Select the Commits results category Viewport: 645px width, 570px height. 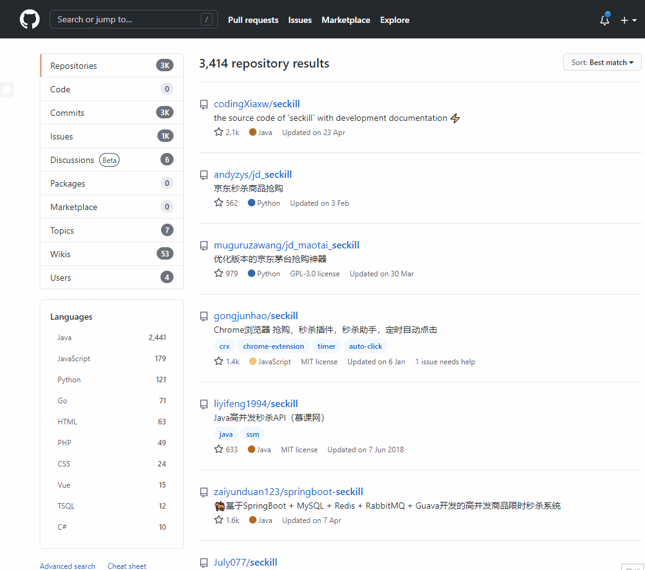[x=67, y=113]
